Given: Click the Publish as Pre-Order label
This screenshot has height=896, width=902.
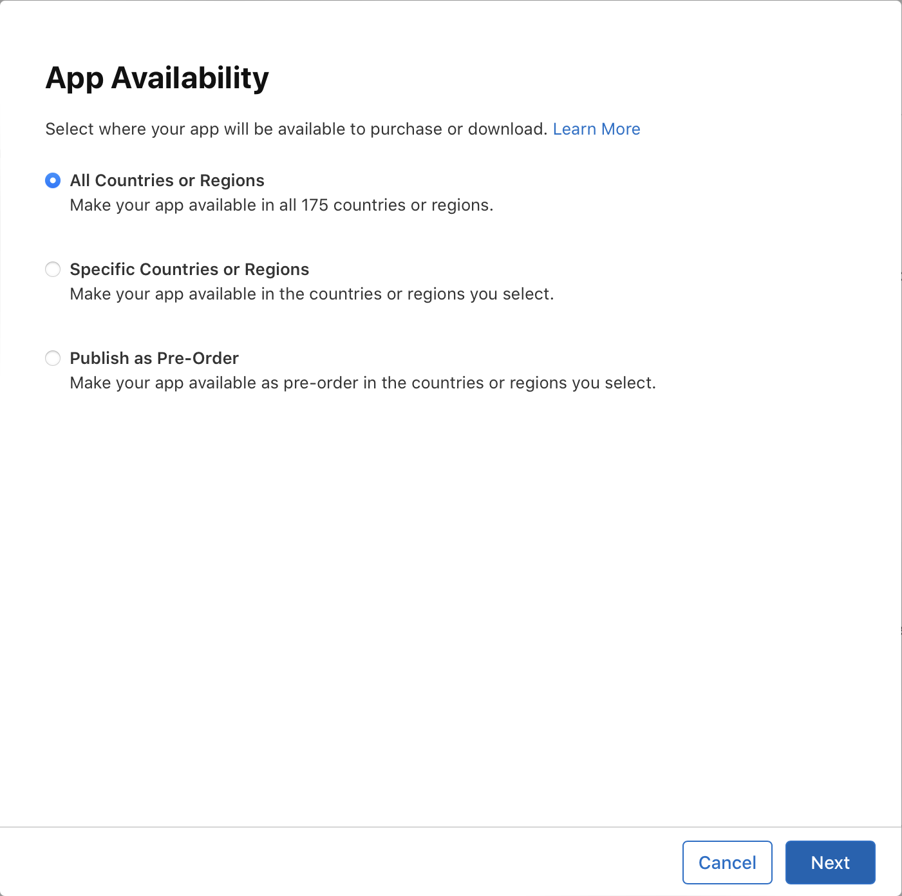Looking at the screenshot, I should [154, 358].
